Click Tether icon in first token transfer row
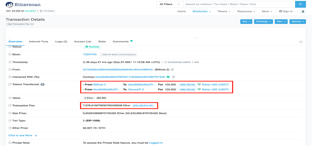Viewport: 312px width, 146px height. 199,85
